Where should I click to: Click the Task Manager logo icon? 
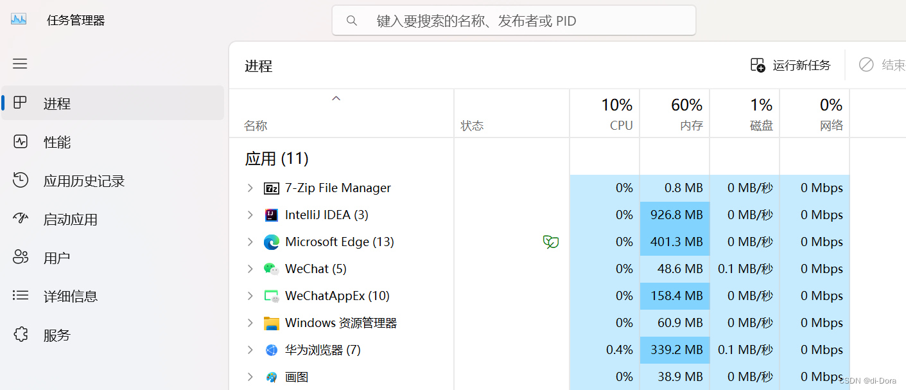click(x=18, y=19)
